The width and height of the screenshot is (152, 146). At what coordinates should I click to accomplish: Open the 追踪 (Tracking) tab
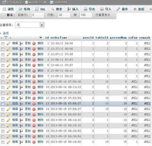(x=138, y=9)
